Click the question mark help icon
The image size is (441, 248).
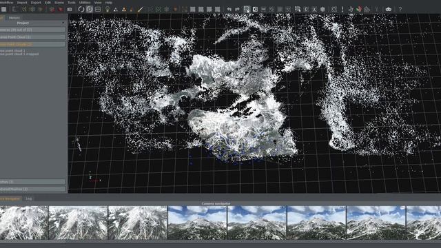coord(400,9)
